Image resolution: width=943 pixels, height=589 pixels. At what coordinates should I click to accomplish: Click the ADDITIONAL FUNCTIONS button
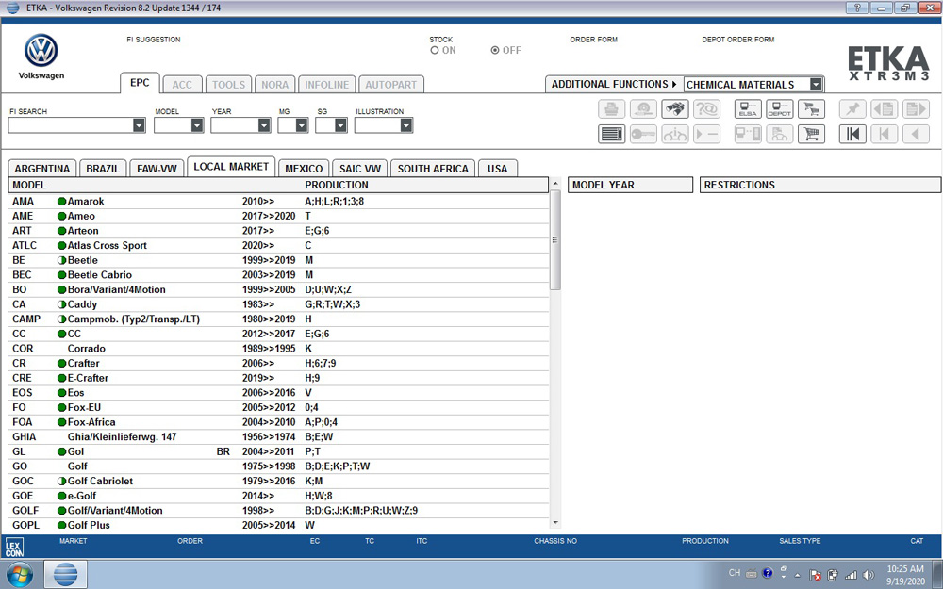click(614, 84)
